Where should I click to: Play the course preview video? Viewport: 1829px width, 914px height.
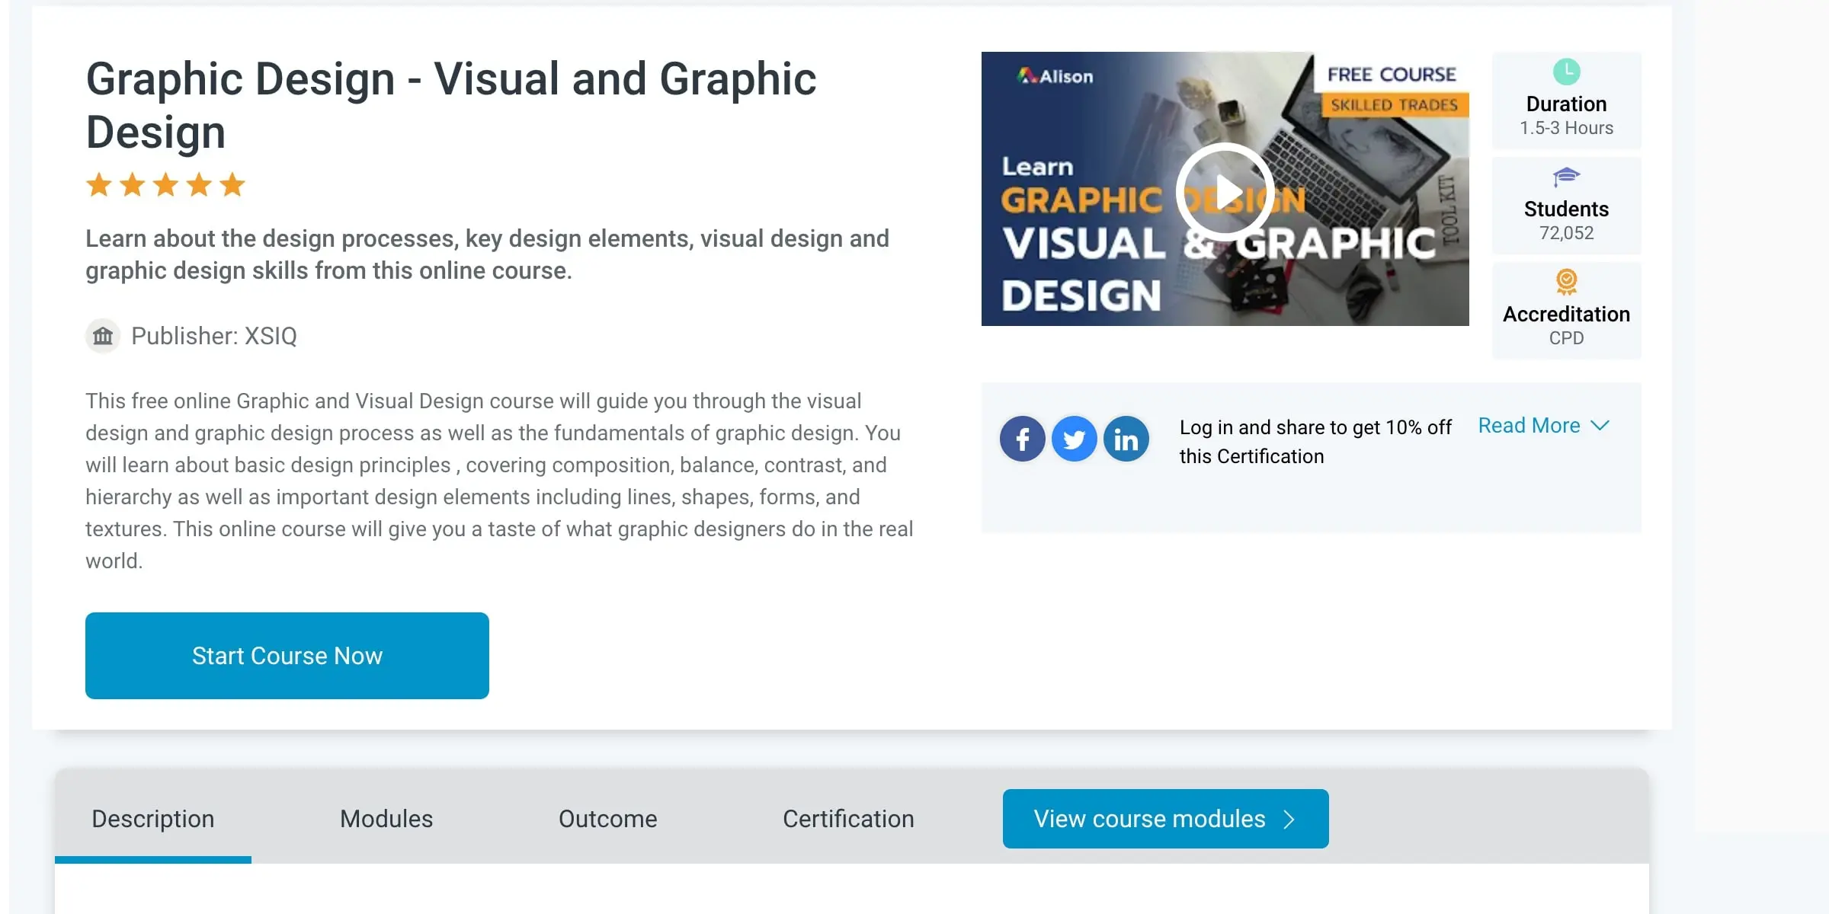coord(1225,191)
